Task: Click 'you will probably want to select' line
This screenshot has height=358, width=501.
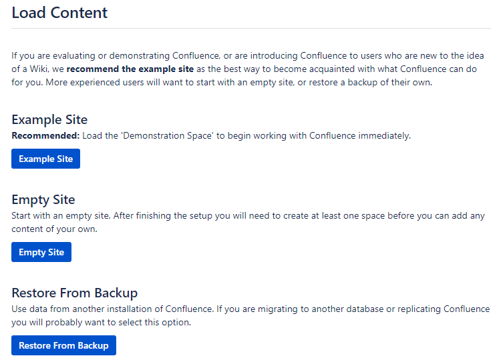Action: pyautogui.click(x=102, y=322)
